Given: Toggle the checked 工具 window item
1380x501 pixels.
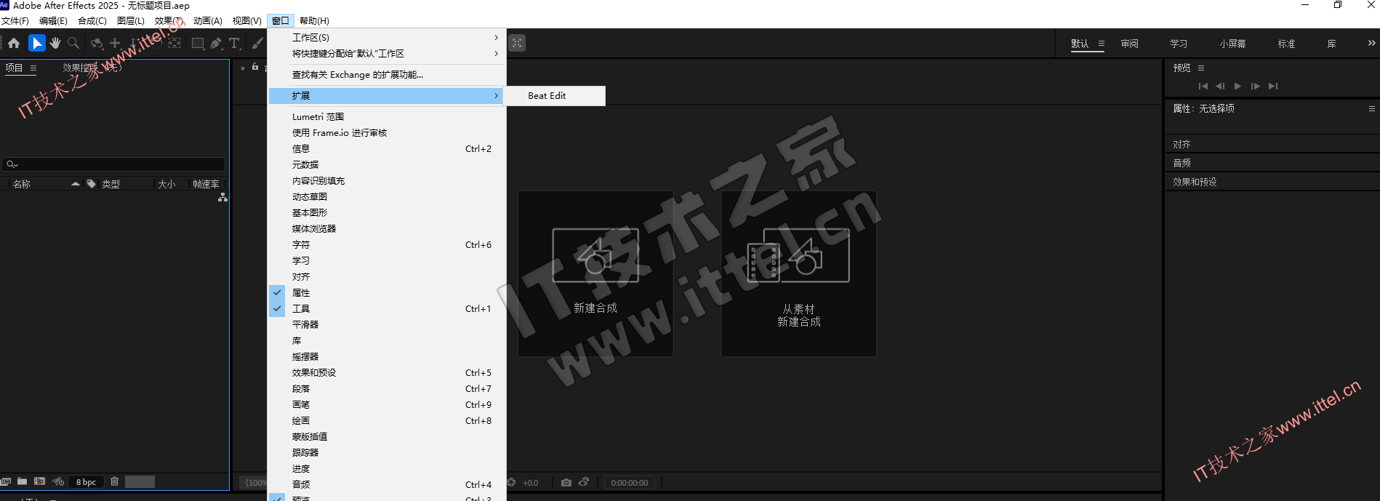Looking at the screenshot, I should pyautogui.click(x=387, y=308).
